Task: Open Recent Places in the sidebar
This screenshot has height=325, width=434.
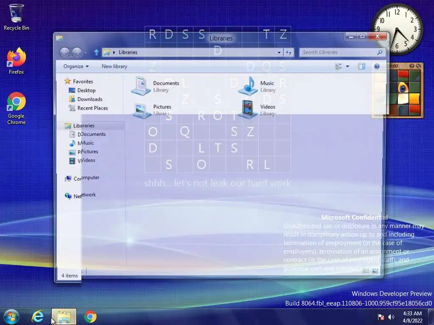Action: coord(89,108)
